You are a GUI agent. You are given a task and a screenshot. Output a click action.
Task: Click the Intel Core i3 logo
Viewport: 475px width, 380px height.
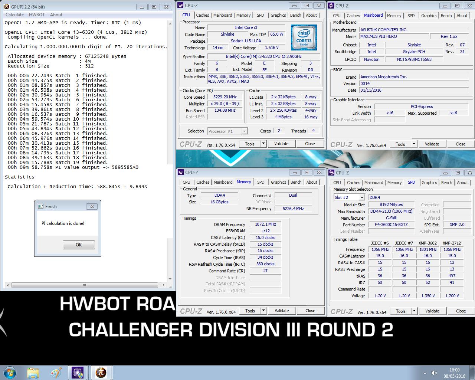[x=304, y=37]
